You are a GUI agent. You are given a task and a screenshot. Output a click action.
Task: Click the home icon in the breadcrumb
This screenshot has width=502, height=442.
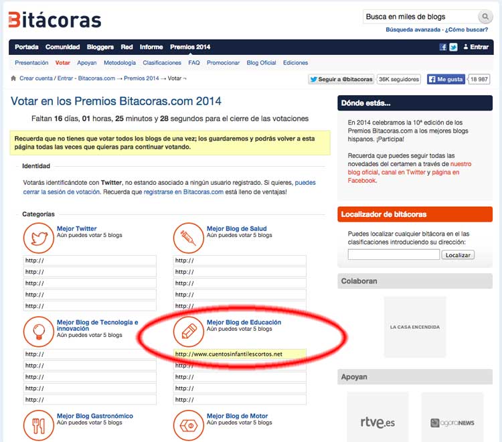click(x=13, y=78)
